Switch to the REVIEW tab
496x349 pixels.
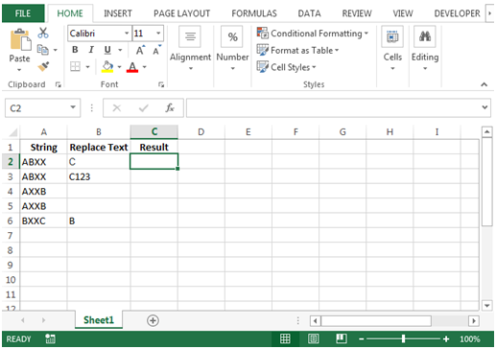point(357,13)
